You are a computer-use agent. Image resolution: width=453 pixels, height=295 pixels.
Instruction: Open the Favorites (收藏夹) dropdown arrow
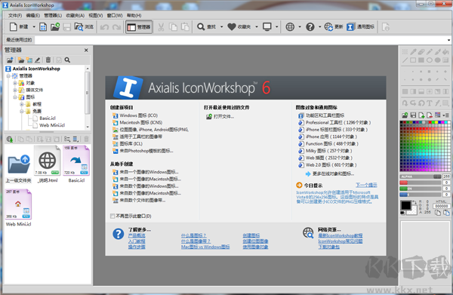pyautogui.click(x=256, y=27)
